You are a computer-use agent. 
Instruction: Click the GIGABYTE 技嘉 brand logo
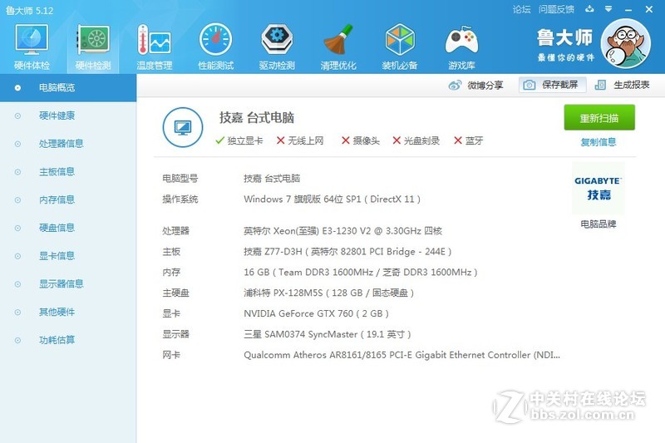(x=598, y=188)
